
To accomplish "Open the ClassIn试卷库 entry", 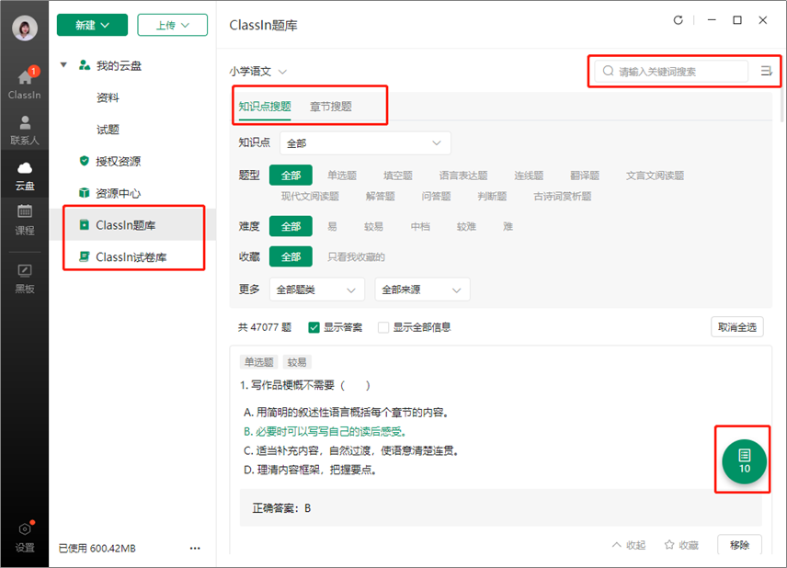I will pos(132,257).
